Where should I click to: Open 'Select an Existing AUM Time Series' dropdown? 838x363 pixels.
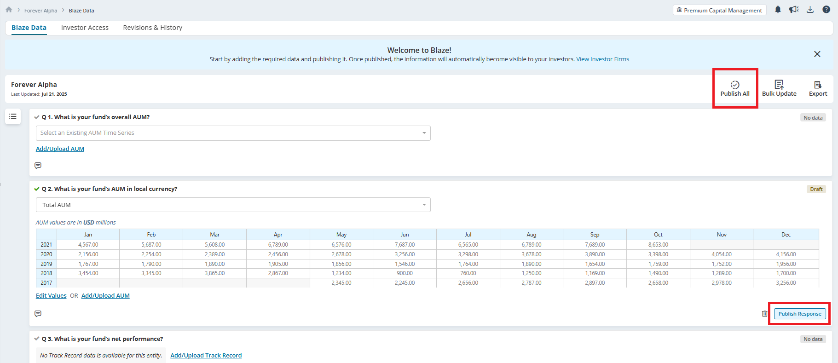[x=233, y=133]
